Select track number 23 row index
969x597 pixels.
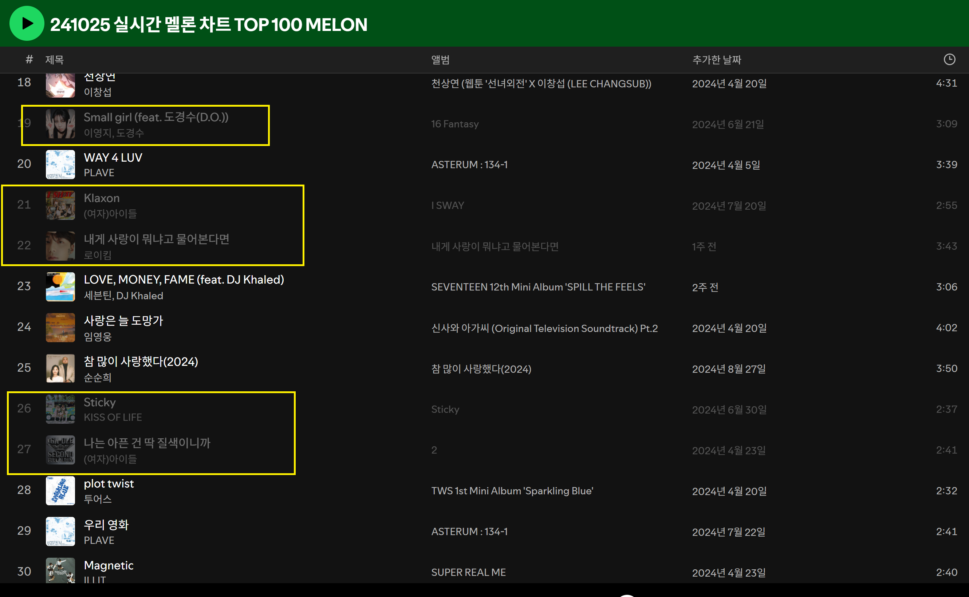tap(24, 286)
